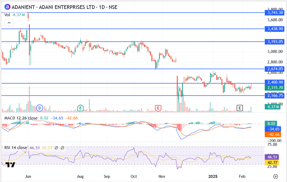Click the gray earnings 'E' marker near February
This screenshot has height=182, width=287.
[239, 108]
